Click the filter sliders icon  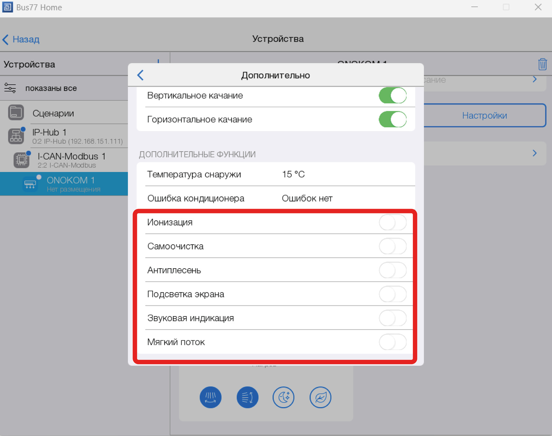[x=10, y=88]
